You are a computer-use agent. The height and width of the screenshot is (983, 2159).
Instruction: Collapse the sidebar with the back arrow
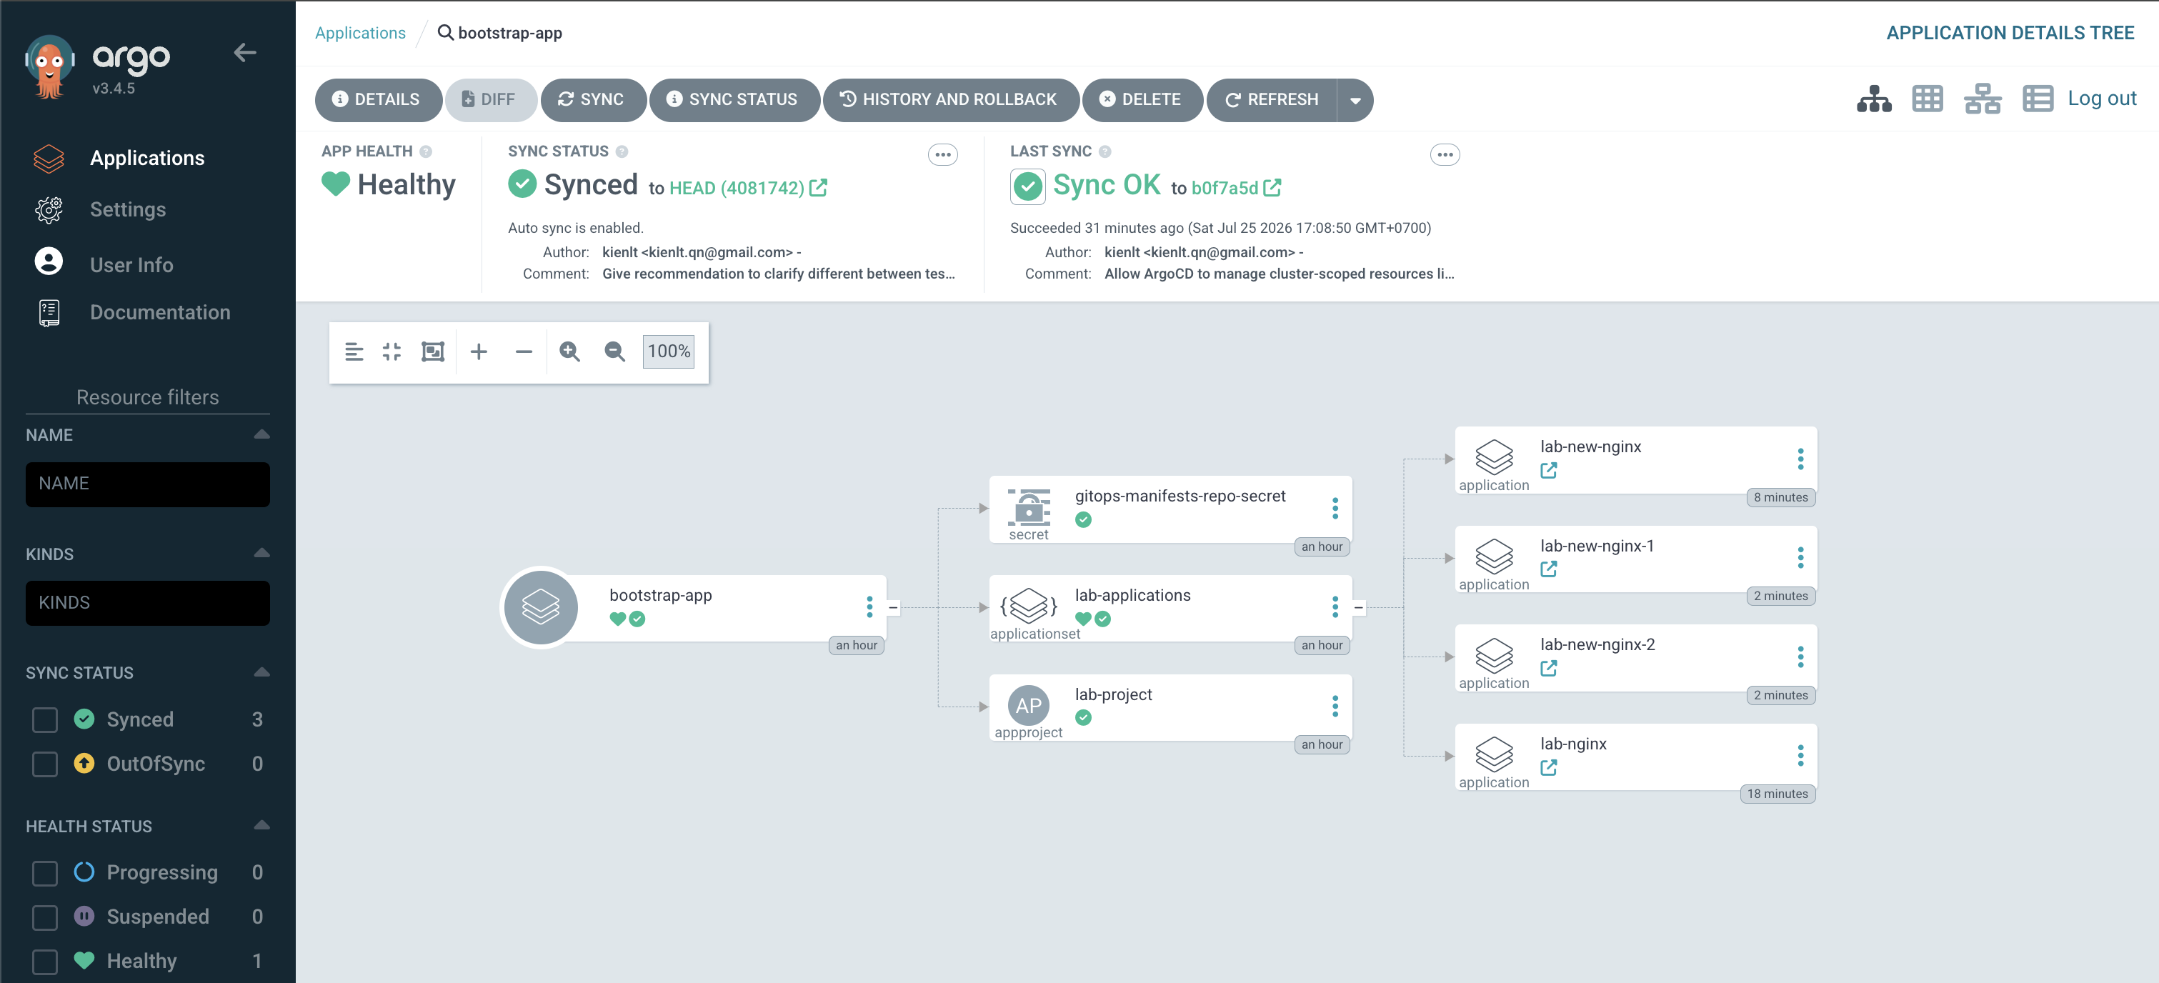(x=245, y=53)
